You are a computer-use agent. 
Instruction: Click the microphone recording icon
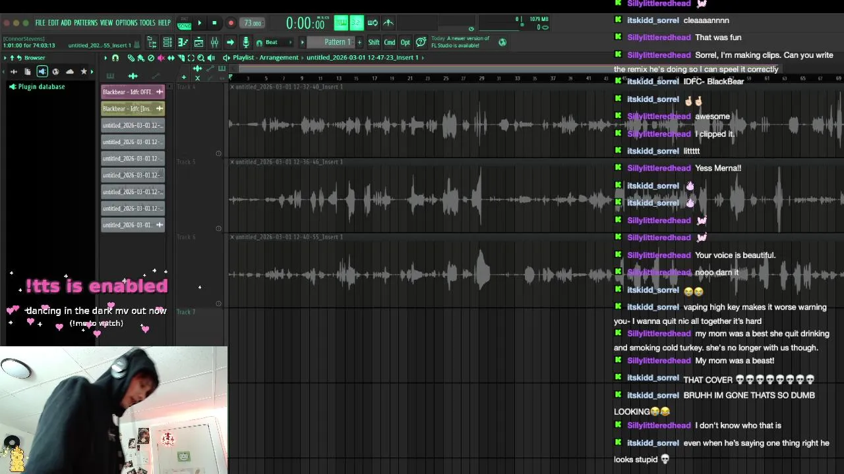click(x=246, y=43)
